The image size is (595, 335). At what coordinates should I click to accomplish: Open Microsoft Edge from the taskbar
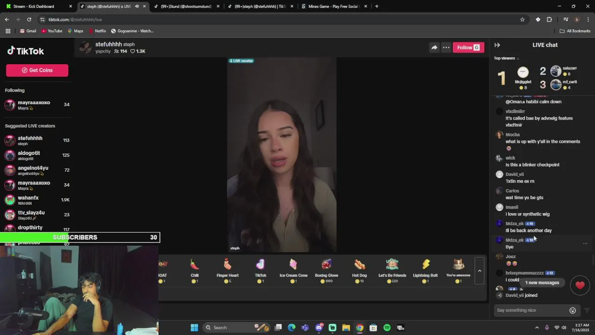pyautogui.click(x=291, y=328)
